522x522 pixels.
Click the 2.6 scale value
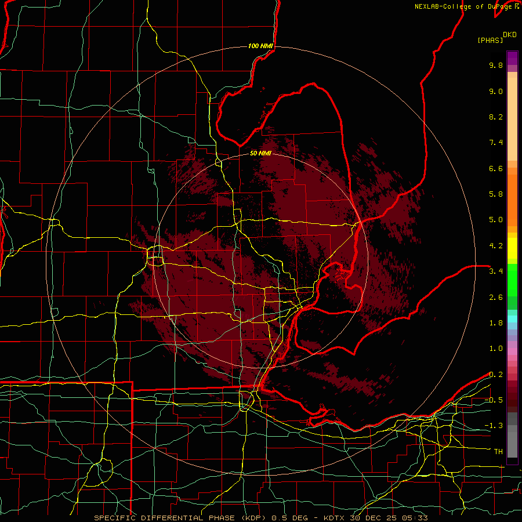coord(496,298)
